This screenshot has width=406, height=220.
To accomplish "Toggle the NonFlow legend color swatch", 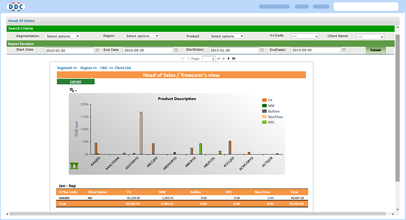I will (265, 117).
